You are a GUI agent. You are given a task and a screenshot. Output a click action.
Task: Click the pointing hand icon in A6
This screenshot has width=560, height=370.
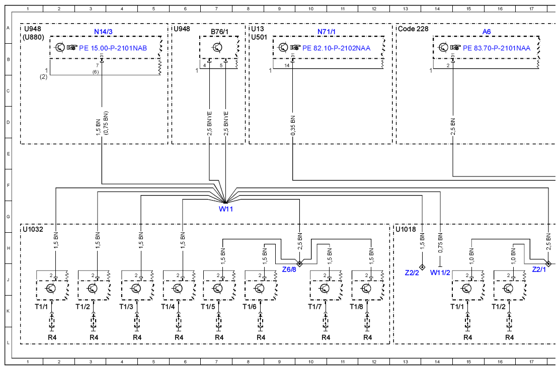(455, 47)
